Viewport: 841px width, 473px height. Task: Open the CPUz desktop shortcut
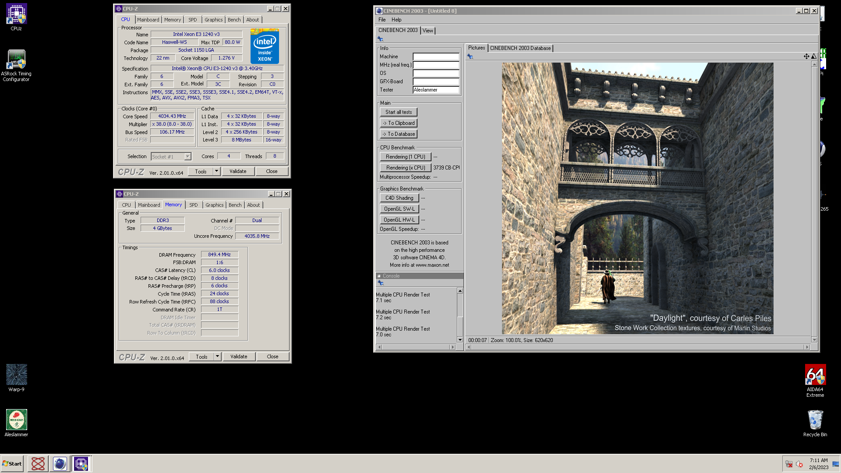[16, 18]
